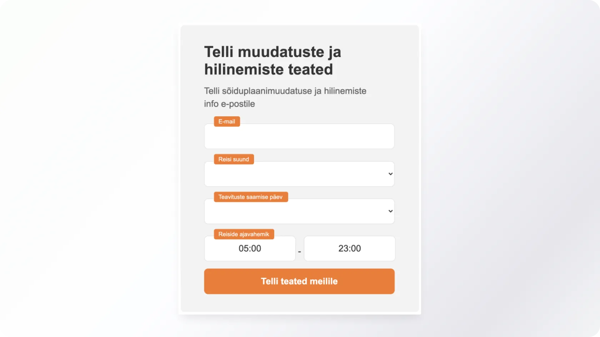Click the dash between the time fields
Image resolution: width=600 pixels, height=337 pixels.
point(300,252)
